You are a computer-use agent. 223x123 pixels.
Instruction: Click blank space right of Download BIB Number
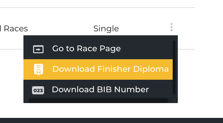coord(160,90)
